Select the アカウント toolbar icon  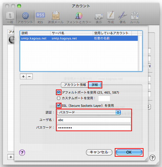[x=25, y=18]
